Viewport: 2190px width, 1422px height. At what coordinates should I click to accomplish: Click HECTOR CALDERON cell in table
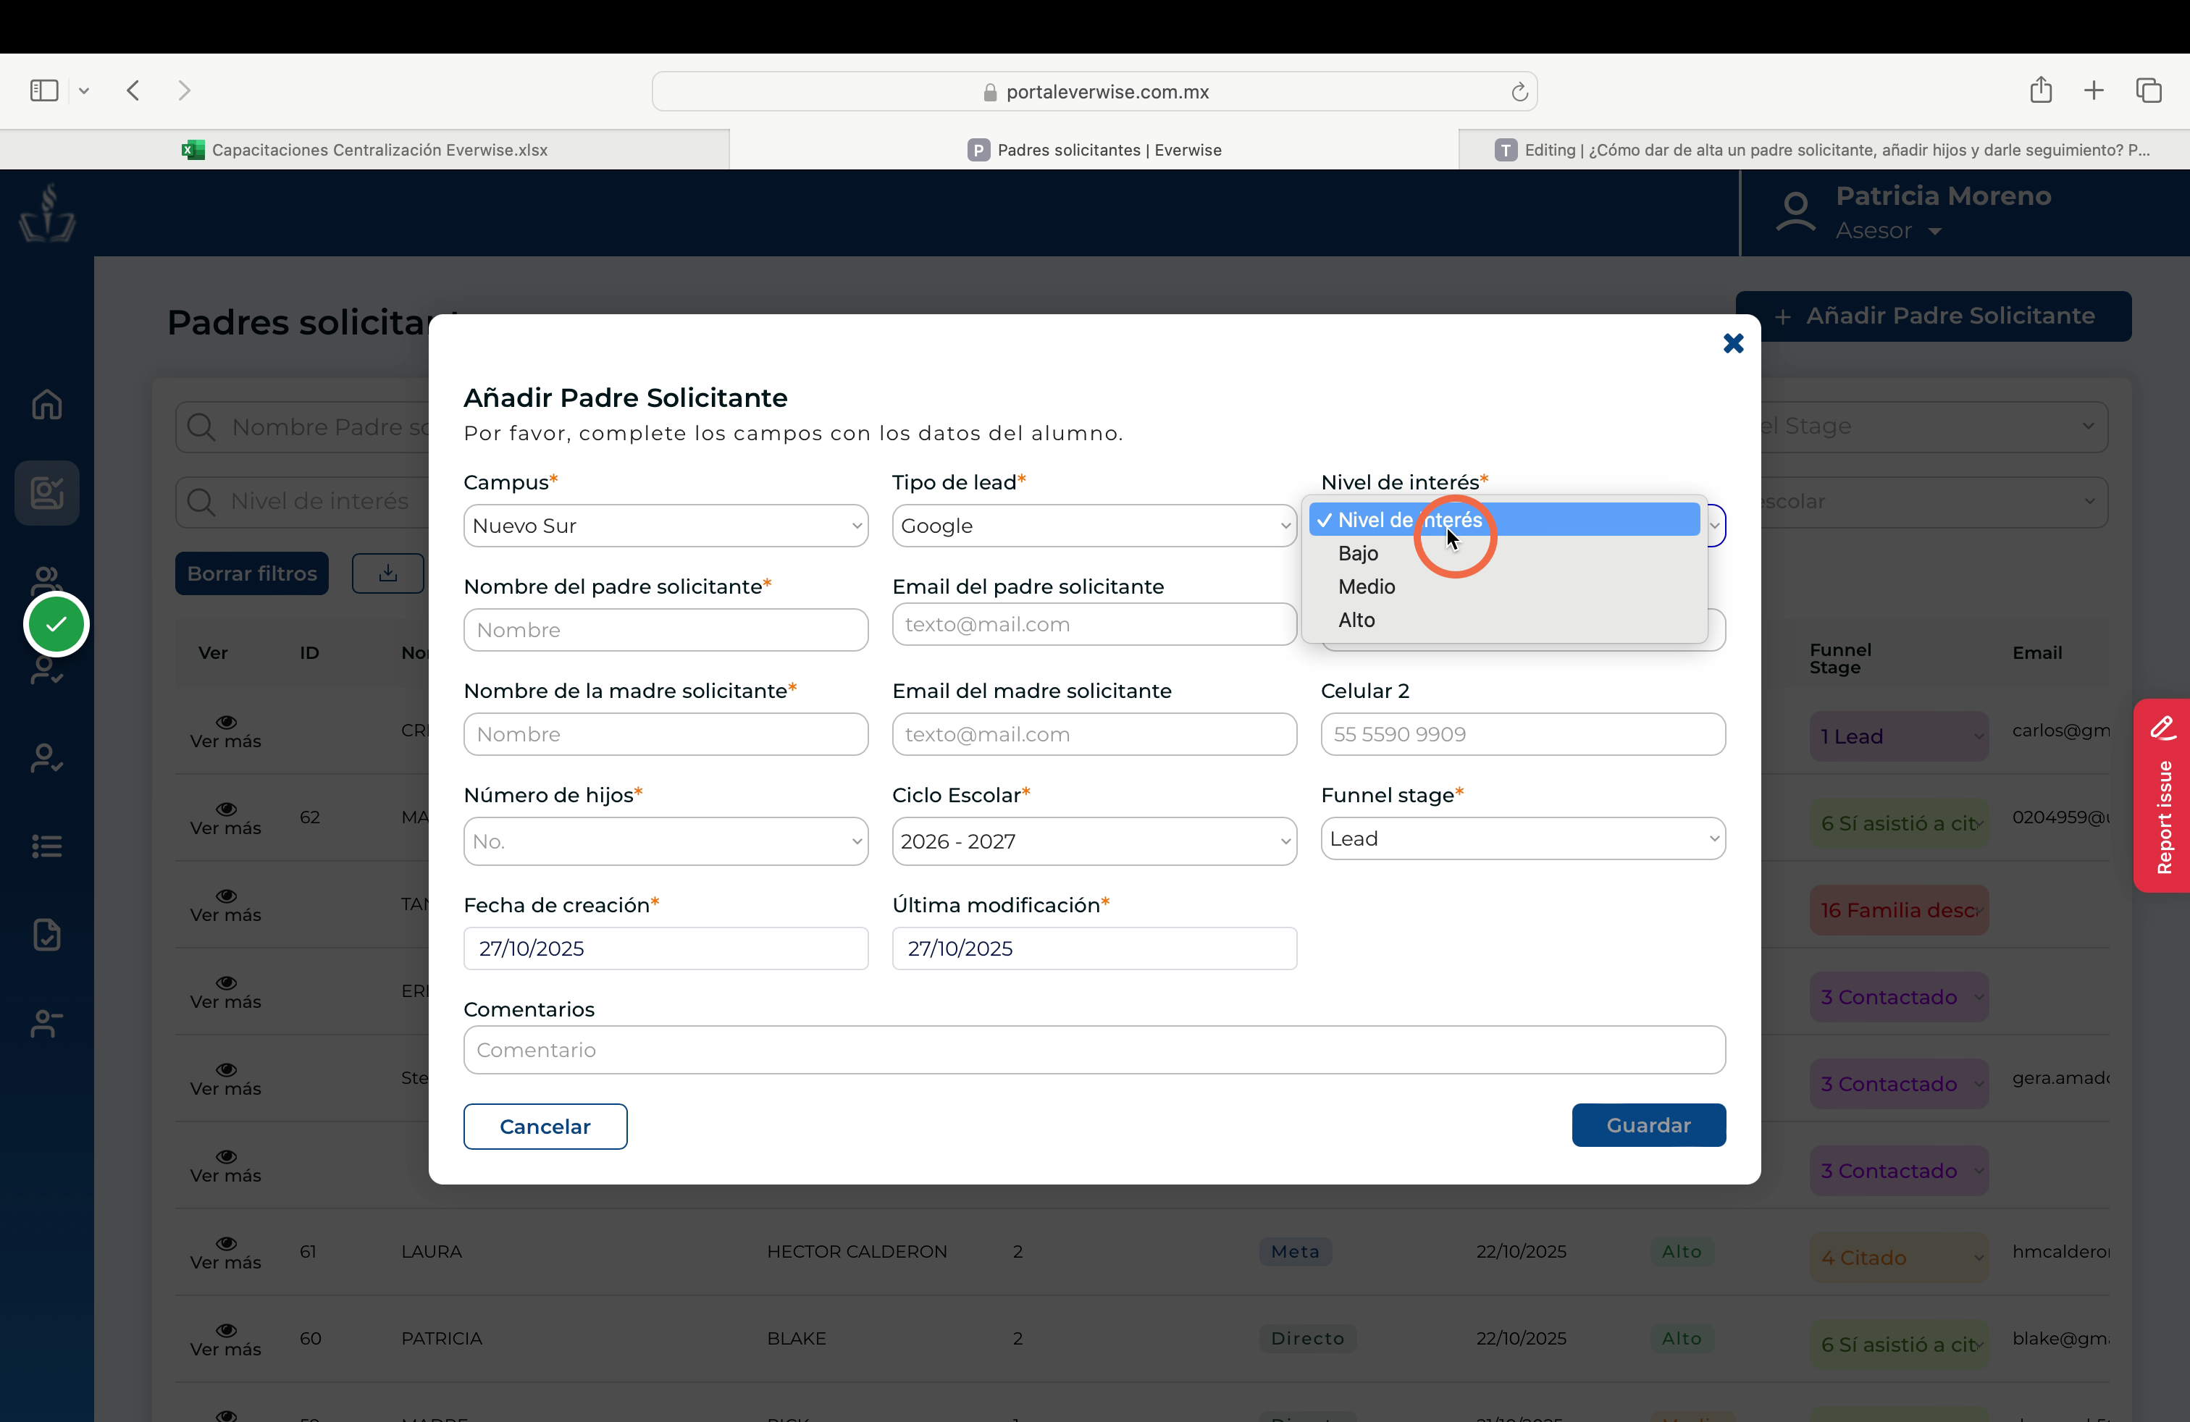point(857,1252)
